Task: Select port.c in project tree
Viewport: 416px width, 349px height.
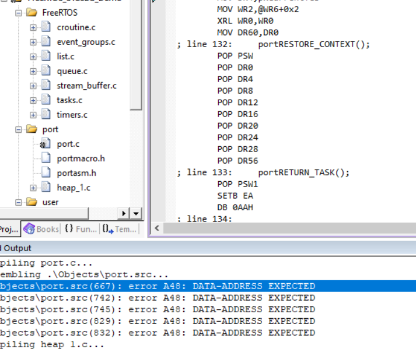Action: pyautogui.click(x=68, y=144)
